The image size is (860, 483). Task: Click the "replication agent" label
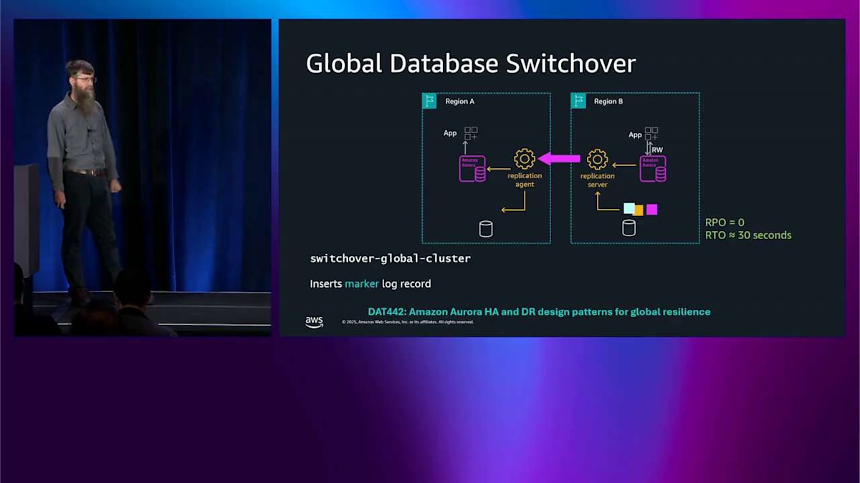pyautogui.click(x=525, y=180)
